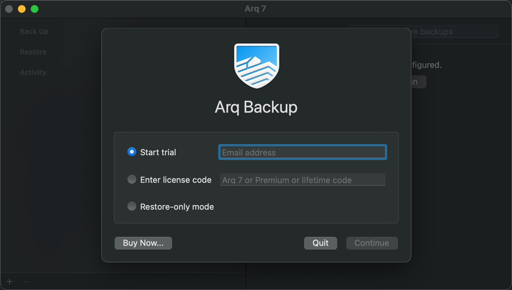Enable Restore-only mode radio button
This screenshot has width=512, height=290.
coord(132,206)
